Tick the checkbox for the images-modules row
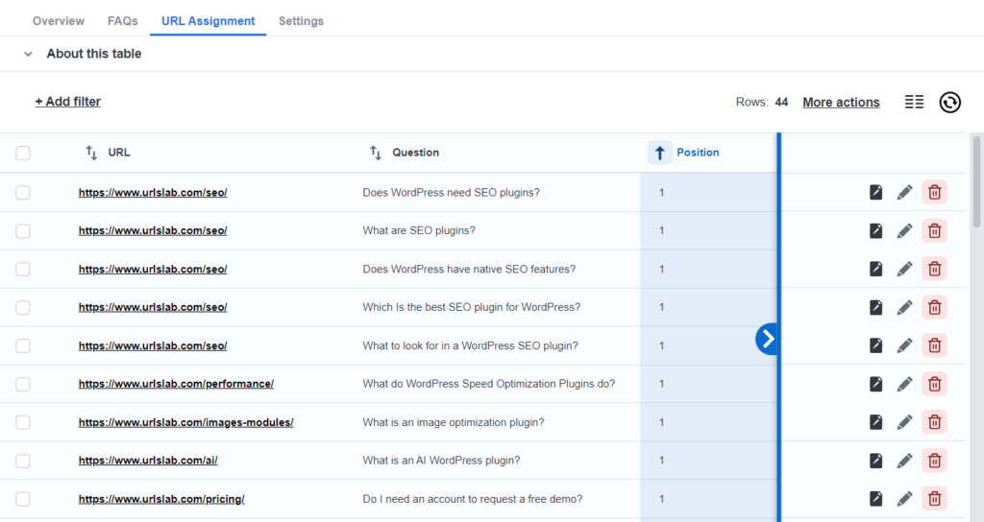 pyautogui.click(x=23, y=422)
